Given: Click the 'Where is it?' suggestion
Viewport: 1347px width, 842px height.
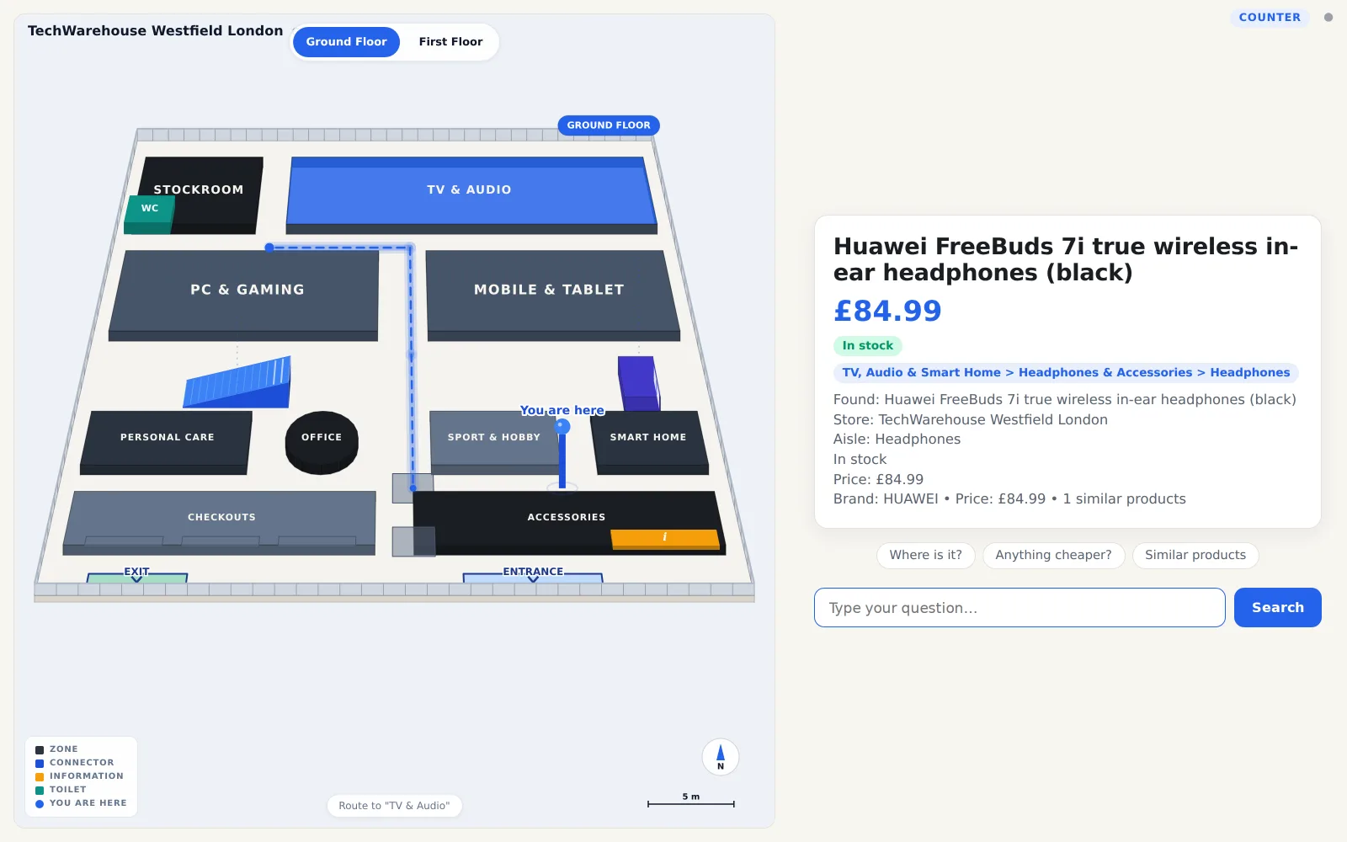Looking at the screenshot, I should pyautogui.click(x=925, y=556).
